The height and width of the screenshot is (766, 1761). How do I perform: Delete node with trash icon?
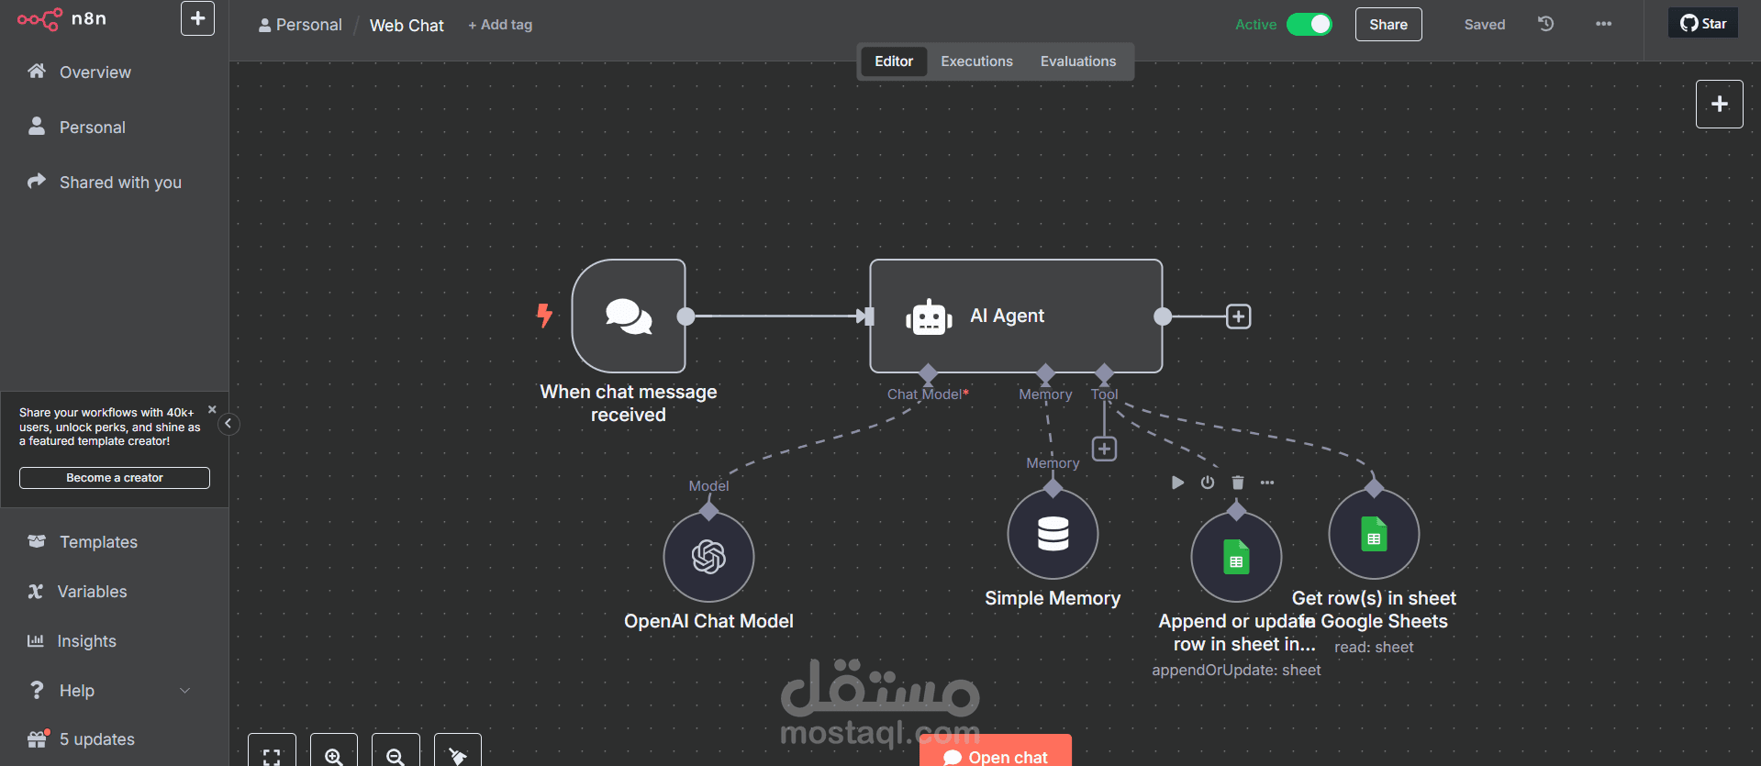coord(1237,483)
